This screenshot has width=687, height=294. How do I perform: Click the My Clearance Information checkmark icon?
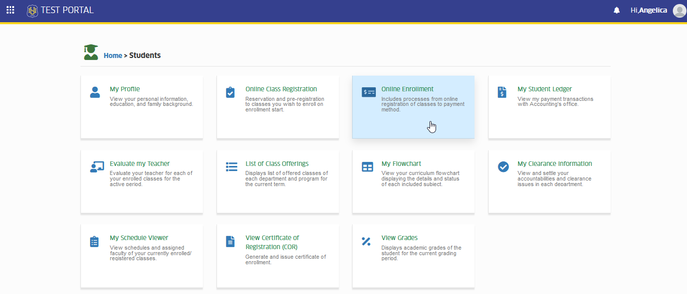503,167
